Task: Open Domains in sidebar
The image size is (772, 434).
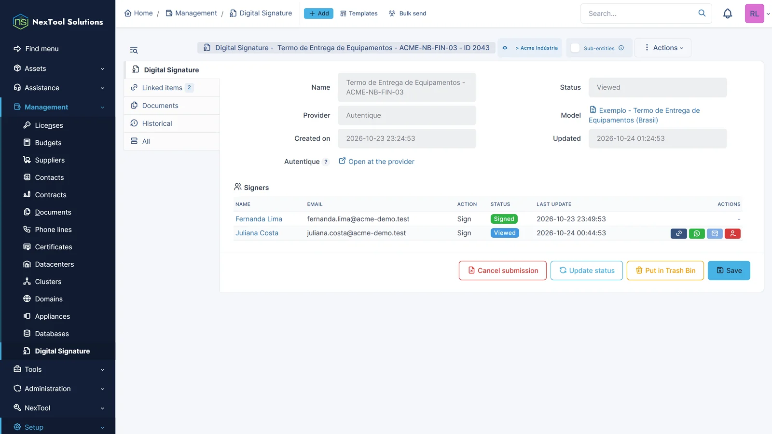Action: (x=49, y=299)
